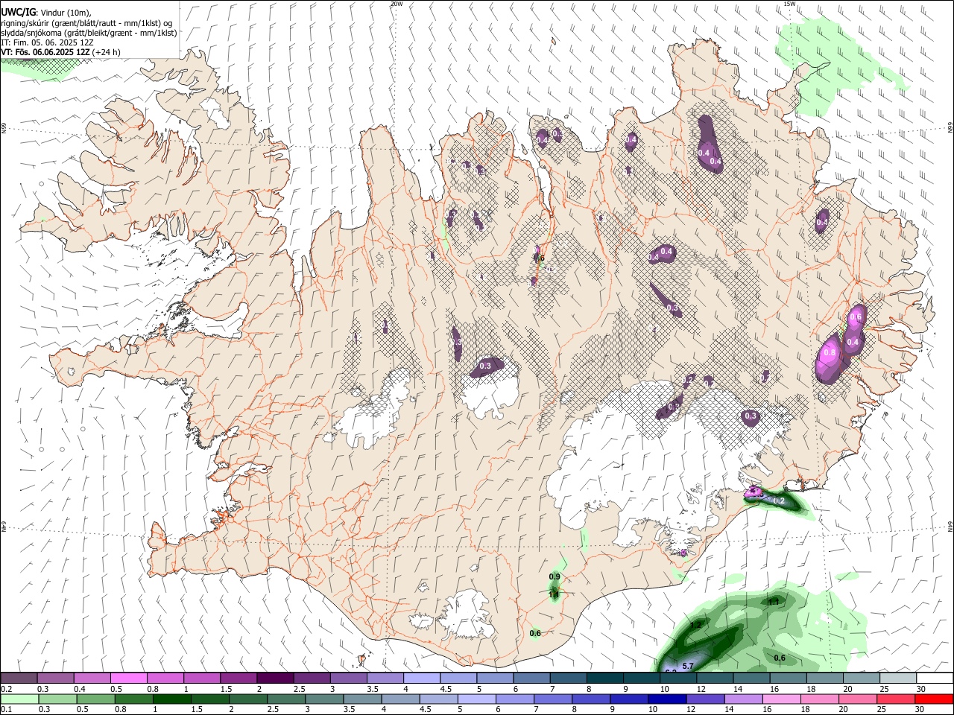The height and width of the screenshot is (715, 954).
Task: Click the 1.2 value in the dark green rain band
Action: pos(696,625)
